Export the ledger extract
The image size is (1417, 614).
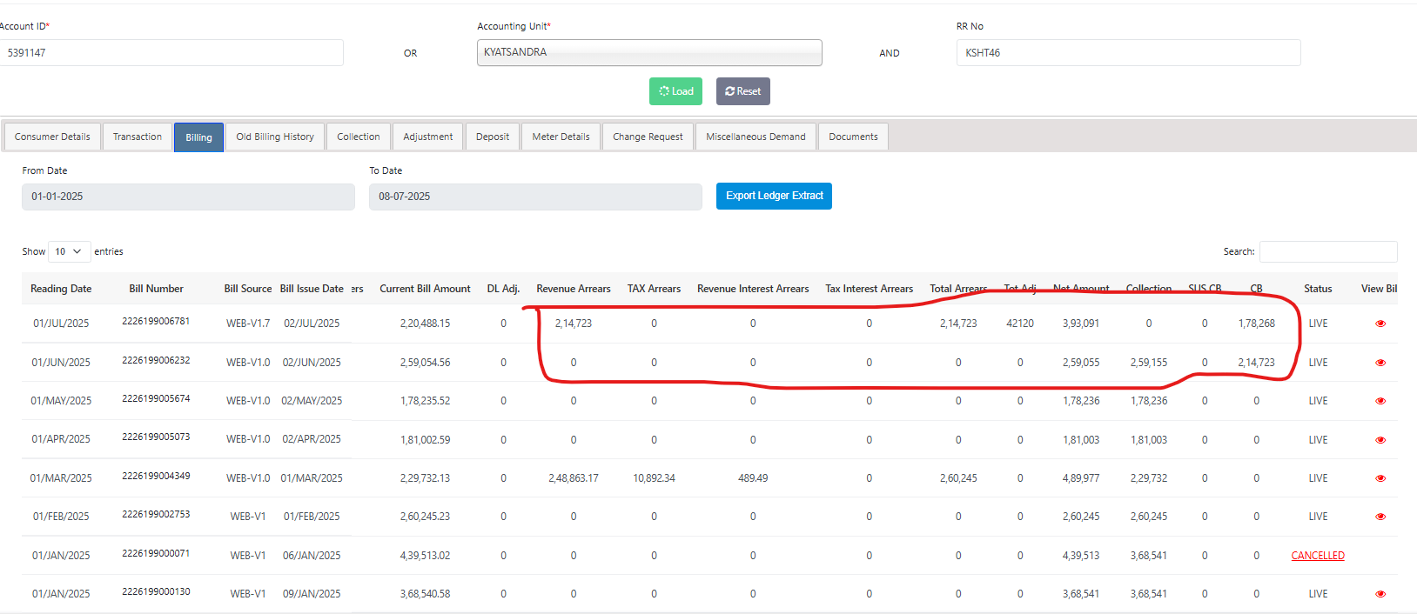[774, 196]
